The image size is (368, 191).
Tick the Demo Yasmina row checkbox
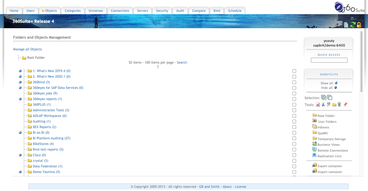[294, 172]
